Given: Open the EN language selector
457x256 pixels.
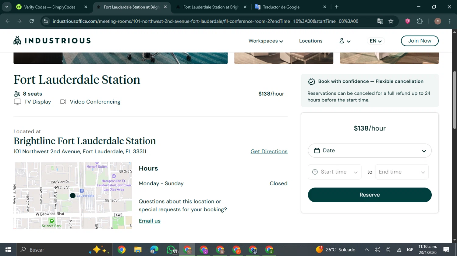Looking at the screenshot, I should point(376,41).
